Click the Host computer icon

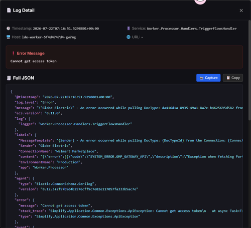(x=8, y=37)
